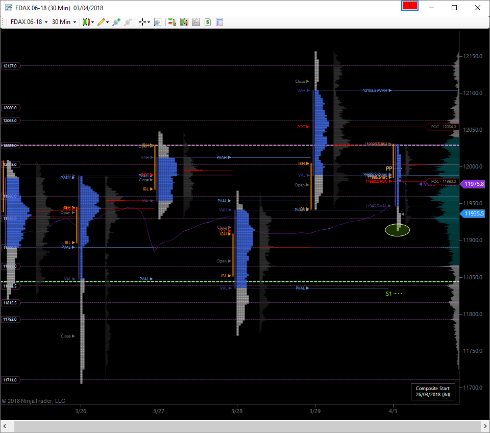The width and height of the screenshot is (490, 433).
Task: Click the 12150.0 value on price axis
Action: coord(473,56)
